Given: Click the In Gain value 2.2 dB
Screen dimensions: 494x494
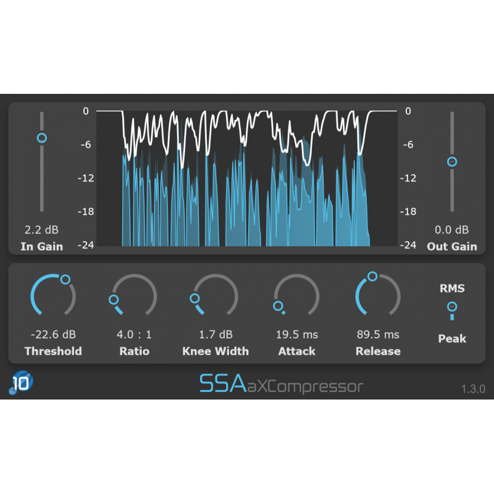Looking at the screenshot, I should pos(41,229).
